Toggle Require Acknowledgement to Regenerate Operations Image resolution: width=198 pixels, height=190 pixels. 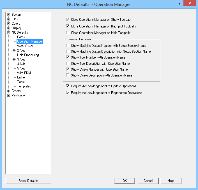pyautogui.click(x=68, y=92)
